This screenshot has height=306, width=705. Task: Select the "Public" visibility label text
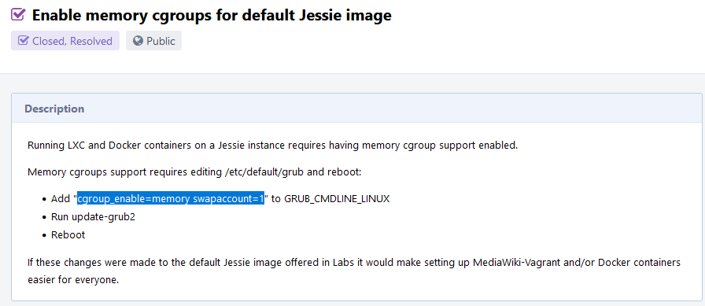(x=161, y=42)
